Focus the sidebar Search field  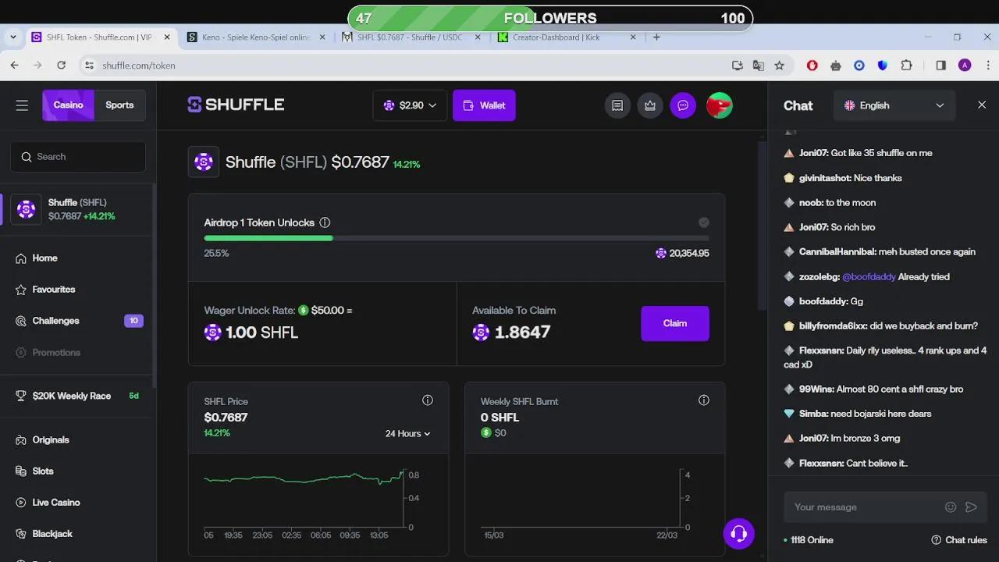[78, 157]
